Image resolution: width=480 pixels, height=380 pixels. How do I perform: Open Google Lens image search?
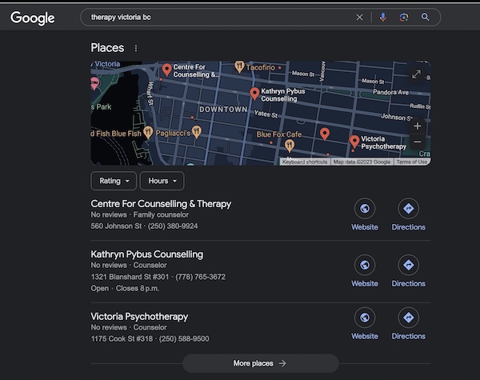pos(404,17)
